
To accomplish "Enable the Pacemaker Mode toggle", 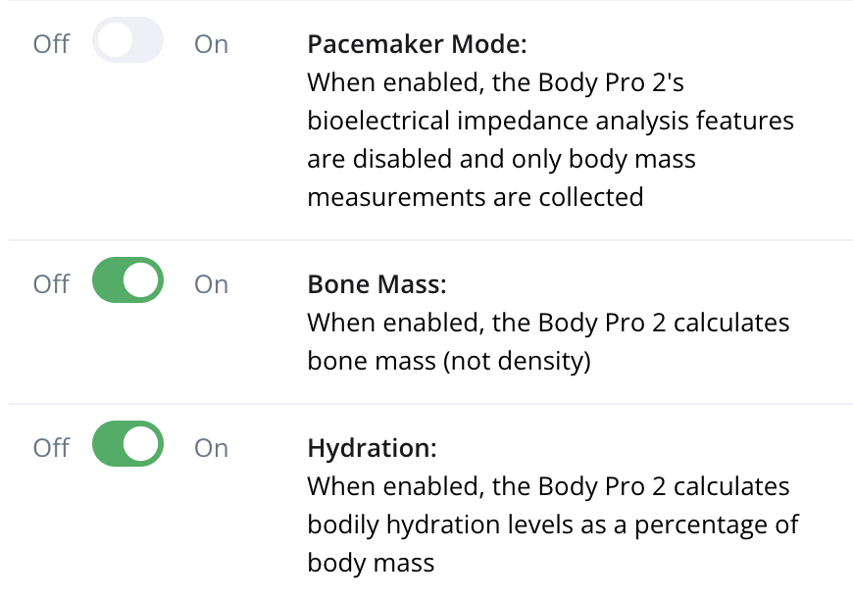I will point(127,41).
